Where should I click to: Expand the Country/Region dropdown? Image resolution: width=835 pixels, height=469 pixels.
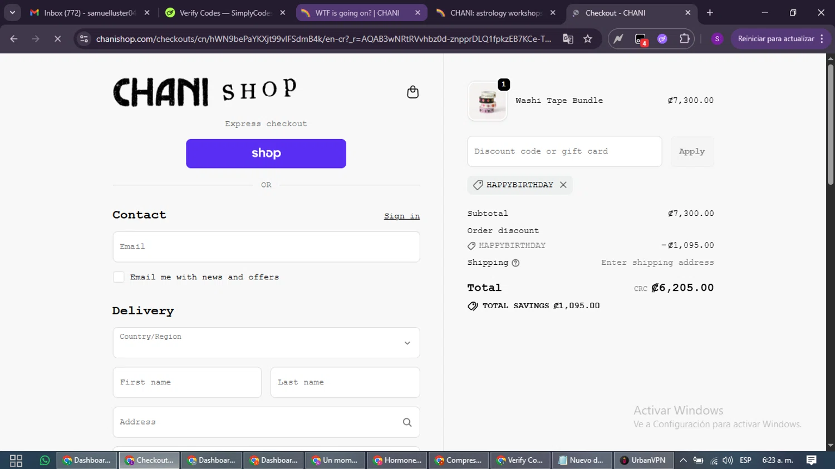point(266,343)
